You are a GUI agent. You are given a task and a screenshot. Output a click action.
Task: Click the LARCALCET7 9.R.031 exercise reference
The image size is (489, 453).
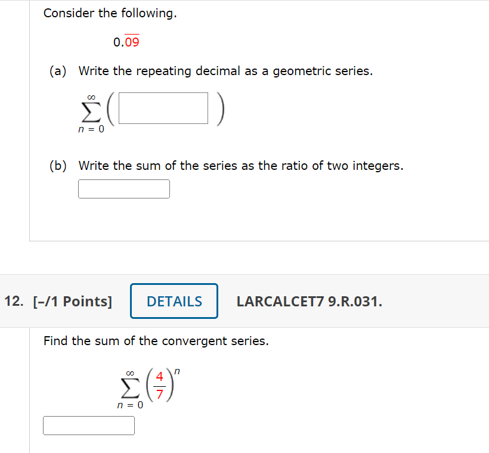[310, 301]
